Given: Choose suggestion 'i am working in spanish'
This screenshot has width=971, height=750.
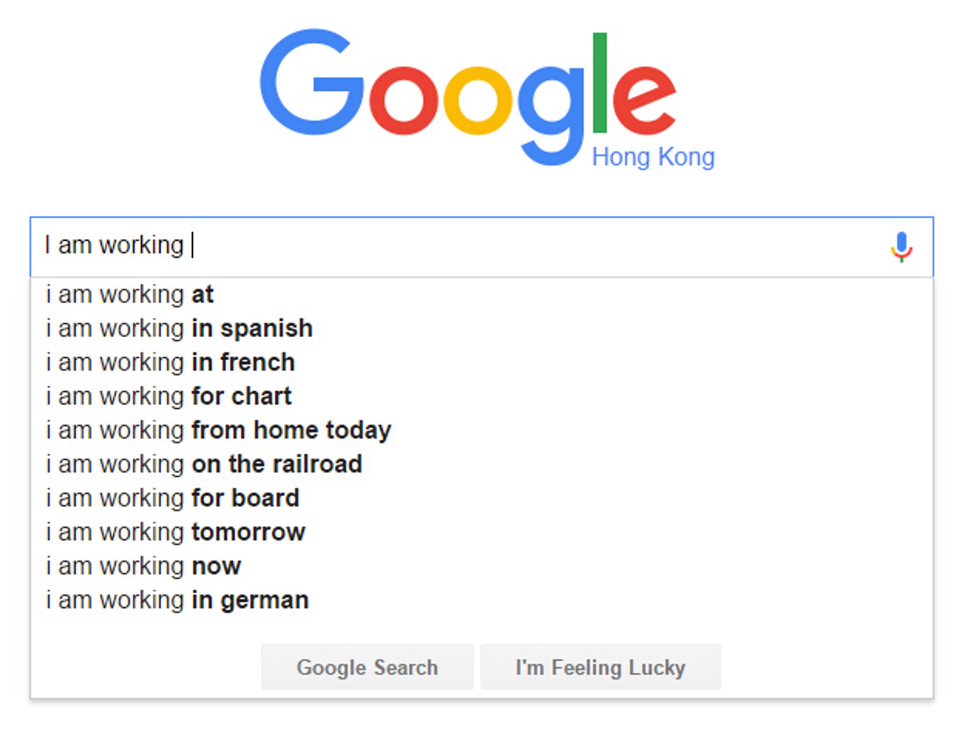Looking at the screenshot, I should point(482,329).
